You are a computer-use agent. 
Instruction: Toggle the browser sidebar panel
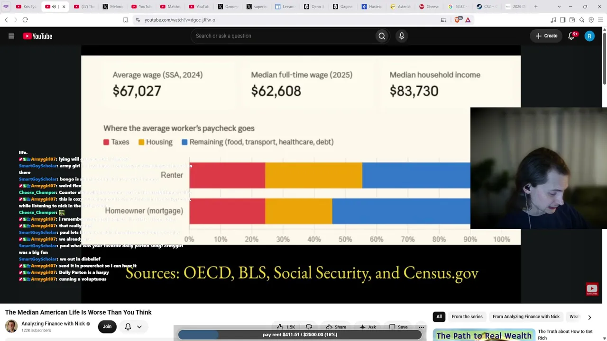pos(562,20)
